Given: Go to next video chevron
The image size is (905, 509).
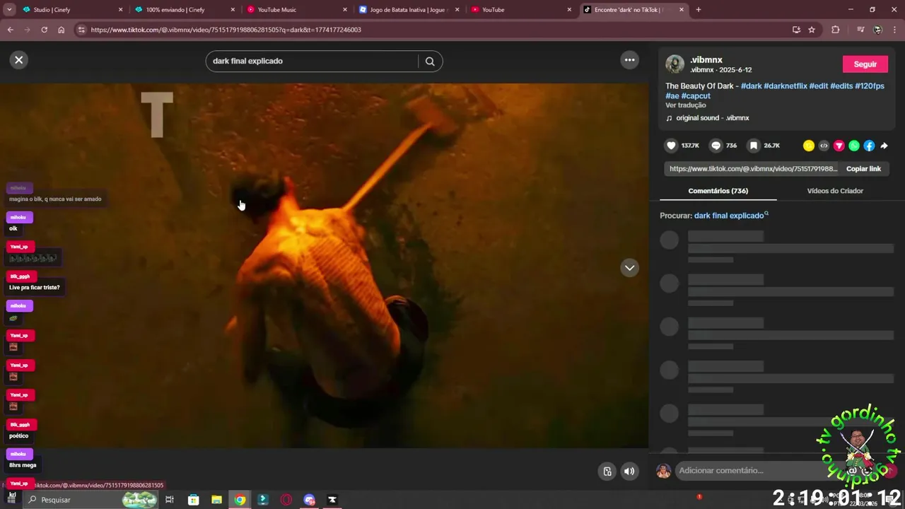Looking at the screenshot, I should point(629,268).
